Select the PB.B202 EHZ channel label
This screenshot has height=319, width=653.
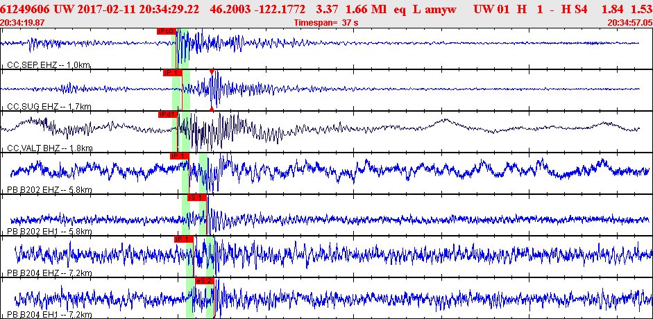pos(50,190)
